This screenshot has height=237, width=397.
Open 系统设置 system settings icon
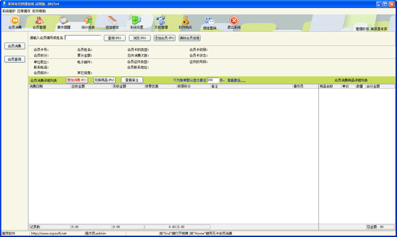click(136, 23)
